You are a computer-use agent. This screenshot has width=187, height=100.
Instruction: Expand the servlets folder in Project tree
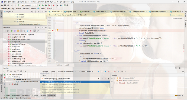15,14
